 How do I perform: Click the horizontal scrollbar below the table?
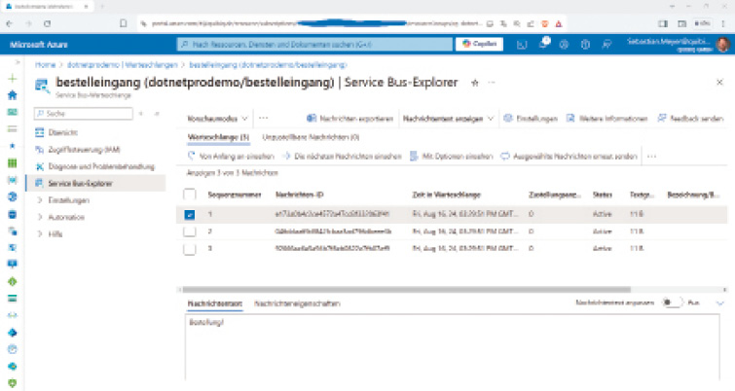[x=406, y=290]
